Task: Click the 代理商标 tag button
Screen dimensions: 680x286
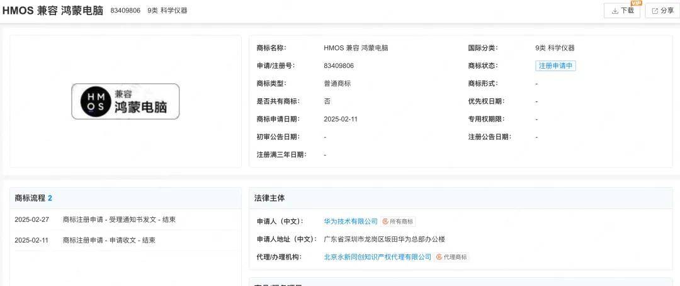Action: click(452, 257)
